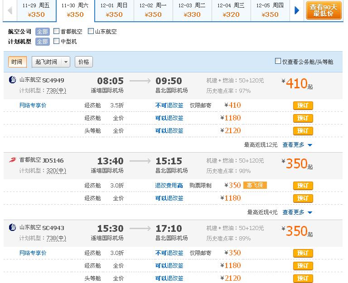Click the 惠飞保 insurance badge

click(255, 185)
